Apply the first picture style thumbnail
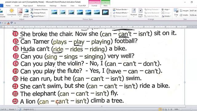The image size is (197, 111). (x=54, y=12)
